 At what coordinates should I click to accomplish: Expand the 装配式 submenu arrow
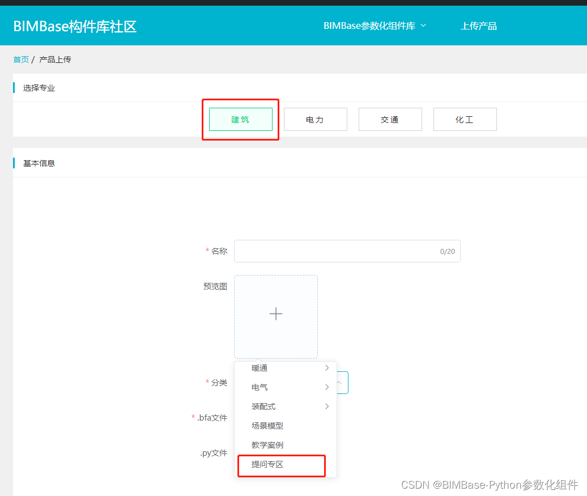click(x=327, y=406)
